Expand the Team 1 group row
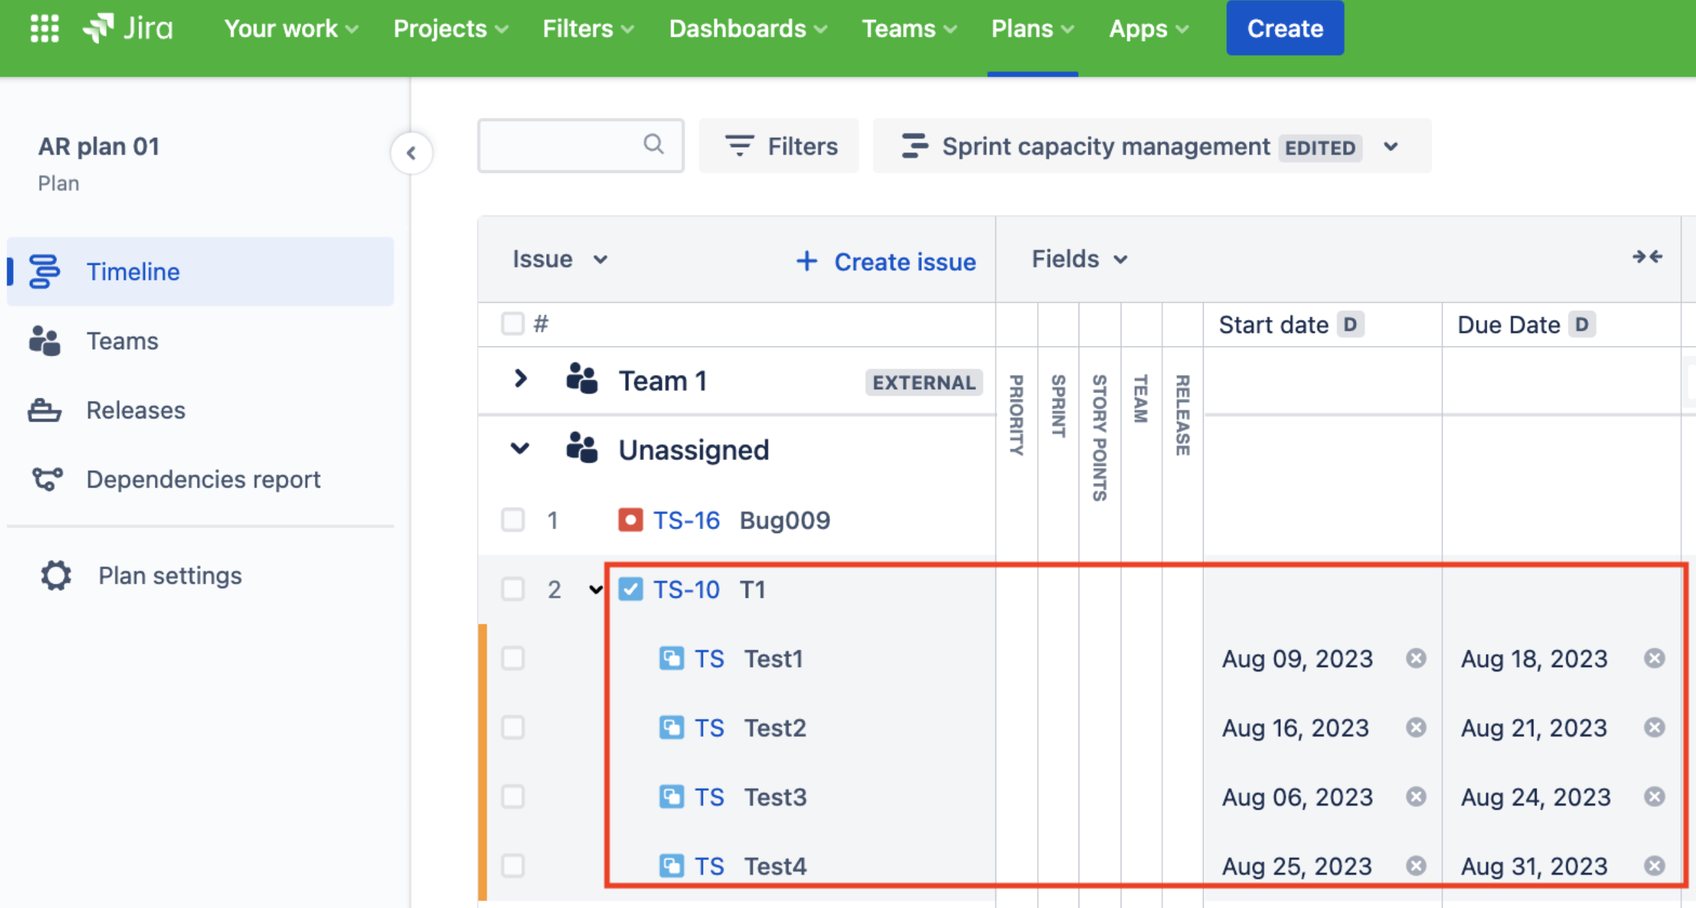This screenshot has height=908, width=1696. point(518,380)
